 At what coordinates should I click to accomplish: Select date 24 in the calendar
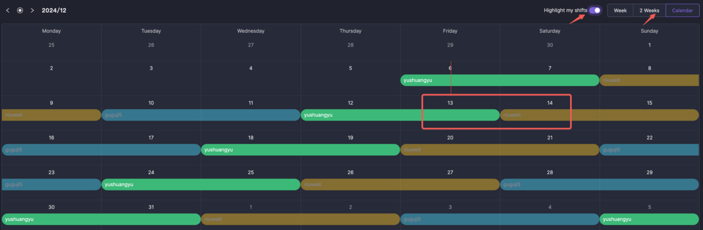(x=151, y=172)
